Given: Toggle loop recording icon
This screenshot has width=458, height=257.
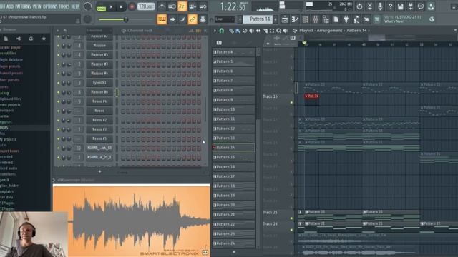Looking at the screenshot, I should (x=203, y=6).
